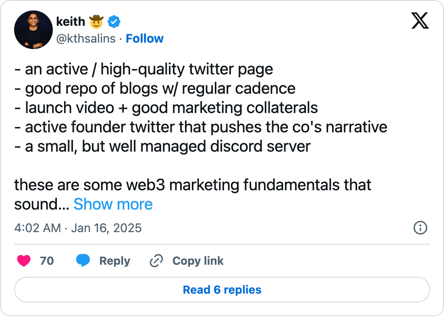Open the info icon beside the timestamp
This screenshot has width=445, height=317.
point(420,228)
